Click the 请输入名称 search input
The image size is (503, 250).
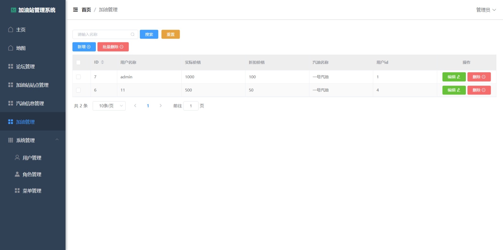[x=105, y=34]
